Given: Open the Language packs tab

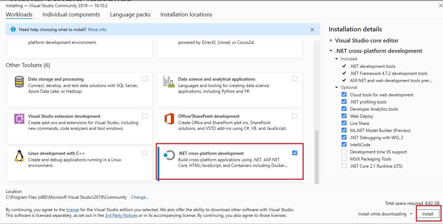Looking at the screenshot, I should click(130, 15).
